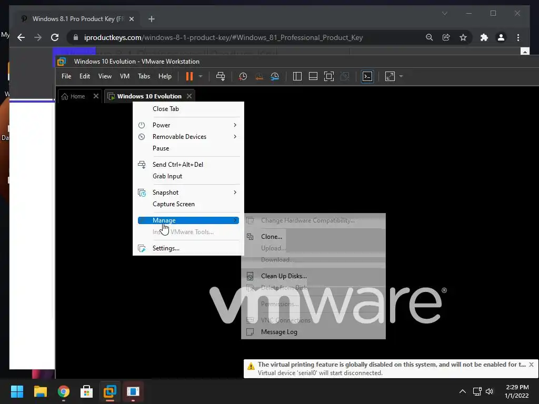Viewport: 539px width, 404px height.
Task: Bookmark this page with star icon
Action: [463, 37]
